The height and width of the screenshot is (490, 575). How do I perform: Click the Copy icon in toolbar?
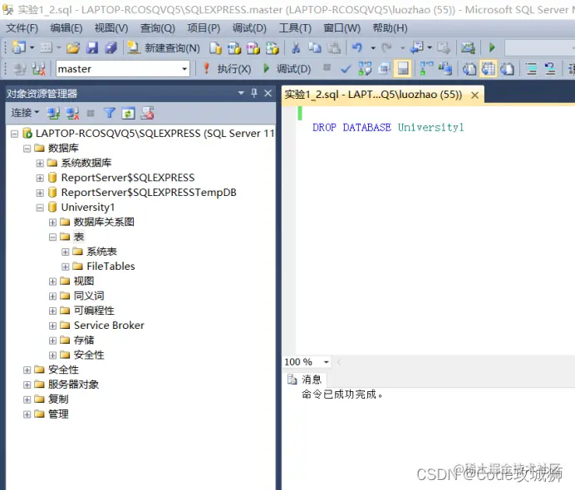[315, 47]
